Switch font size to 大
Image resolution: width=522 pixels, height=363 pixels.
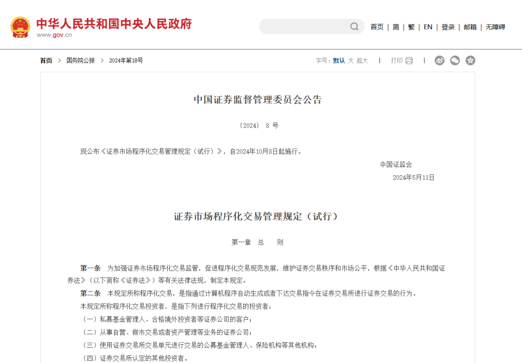(x=349, y=60)
